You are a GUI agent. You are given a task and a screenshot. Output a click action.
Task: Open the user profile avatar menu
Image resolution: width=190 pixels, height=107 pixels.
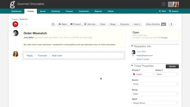[173, 4]
